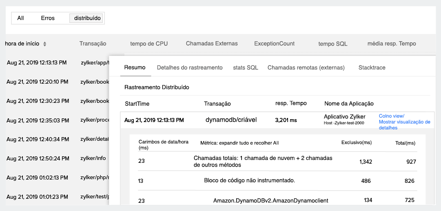Select the Erros filter

coord(48,18)
